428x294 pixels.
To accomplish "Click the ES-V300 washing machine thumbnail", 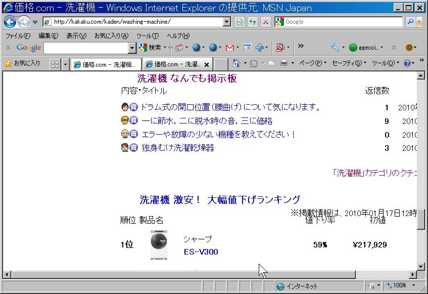I will point(159,245).
